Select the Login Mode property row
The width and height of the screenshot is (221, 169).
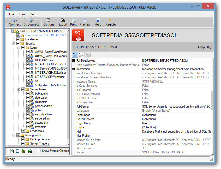pyautogui.click(x=142, y=123)
